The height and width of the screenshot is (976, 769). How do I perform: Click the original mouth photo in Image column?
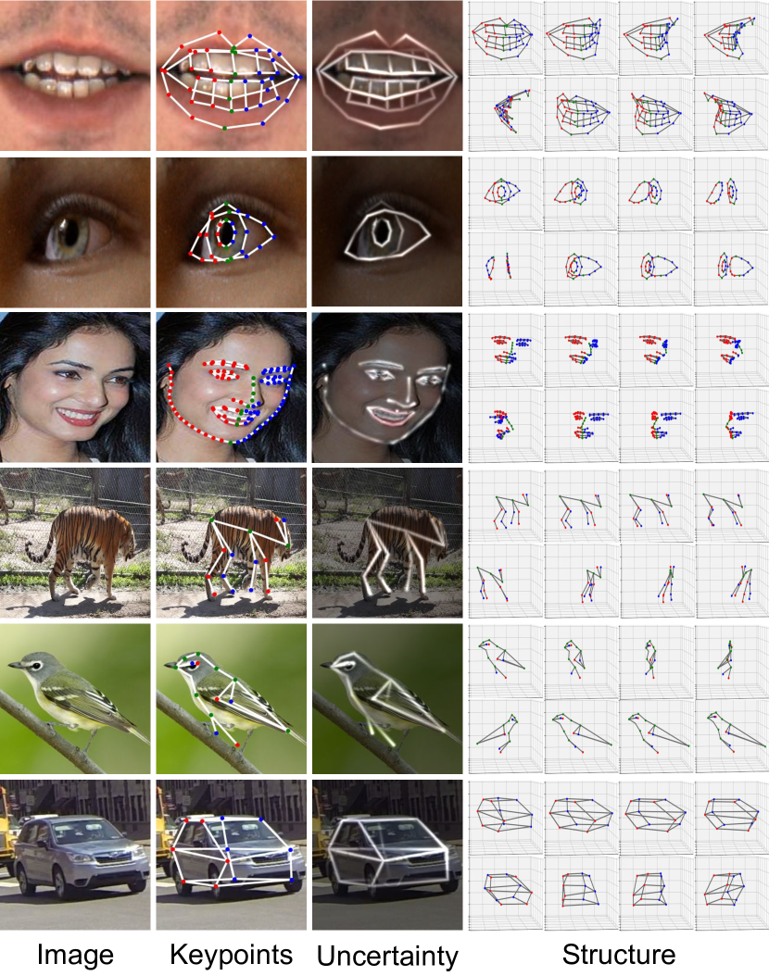75,75
